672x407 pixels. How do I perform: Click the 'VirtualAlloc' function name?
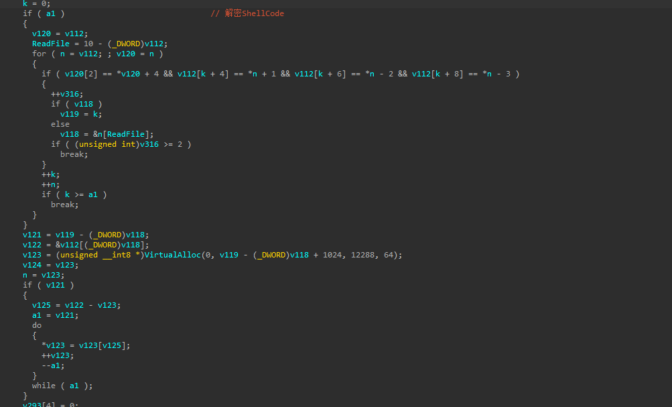point(172,255)
